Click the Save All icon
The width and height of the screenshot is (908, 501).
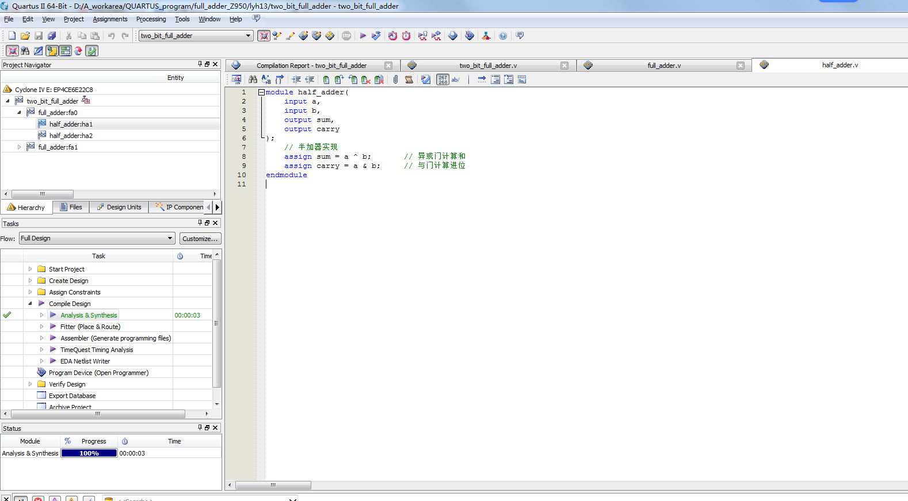point(52,36)
